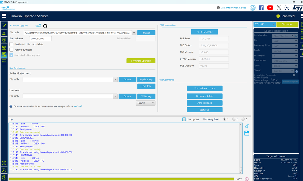Image resolution: width=303 pixels, height=181 pixels.
Task: Open the hamburger main menu
Action: 4,16
